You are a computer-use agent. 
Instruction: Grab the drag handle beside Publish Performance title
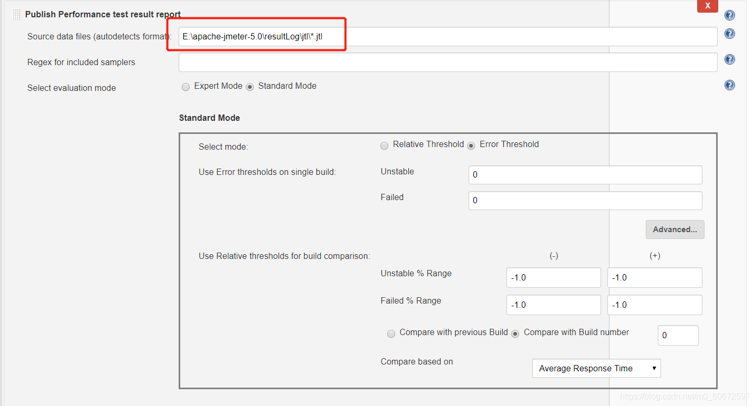16,15
